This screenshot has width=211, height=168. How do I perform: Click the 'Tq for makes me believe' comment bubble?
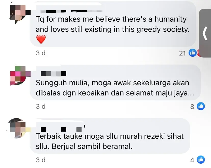click(113, 24)
